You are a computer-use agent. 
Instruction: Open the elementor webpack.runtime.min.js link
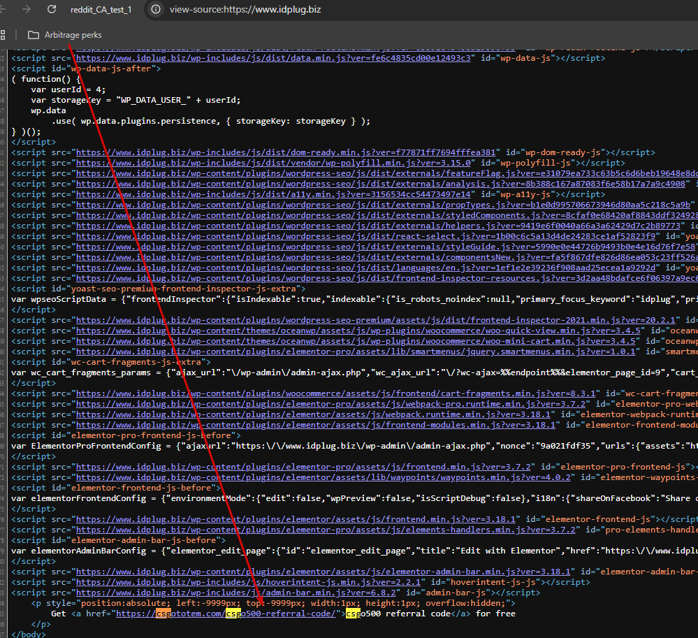315,414
